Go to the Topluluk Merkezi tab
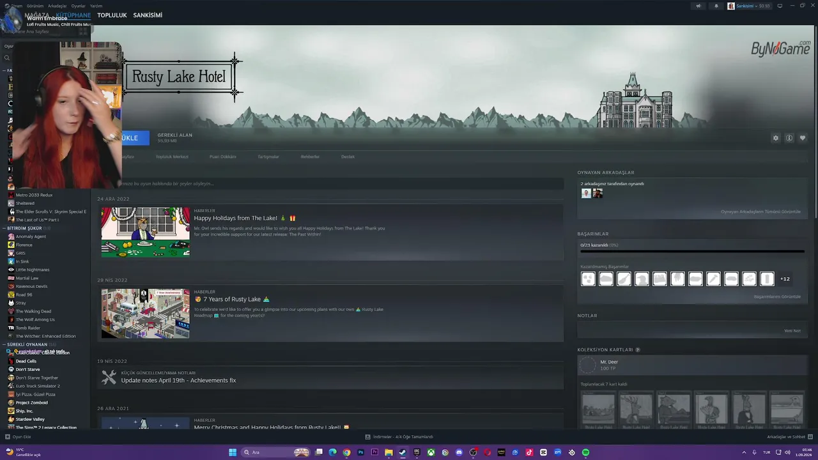 tap(172, 157)
